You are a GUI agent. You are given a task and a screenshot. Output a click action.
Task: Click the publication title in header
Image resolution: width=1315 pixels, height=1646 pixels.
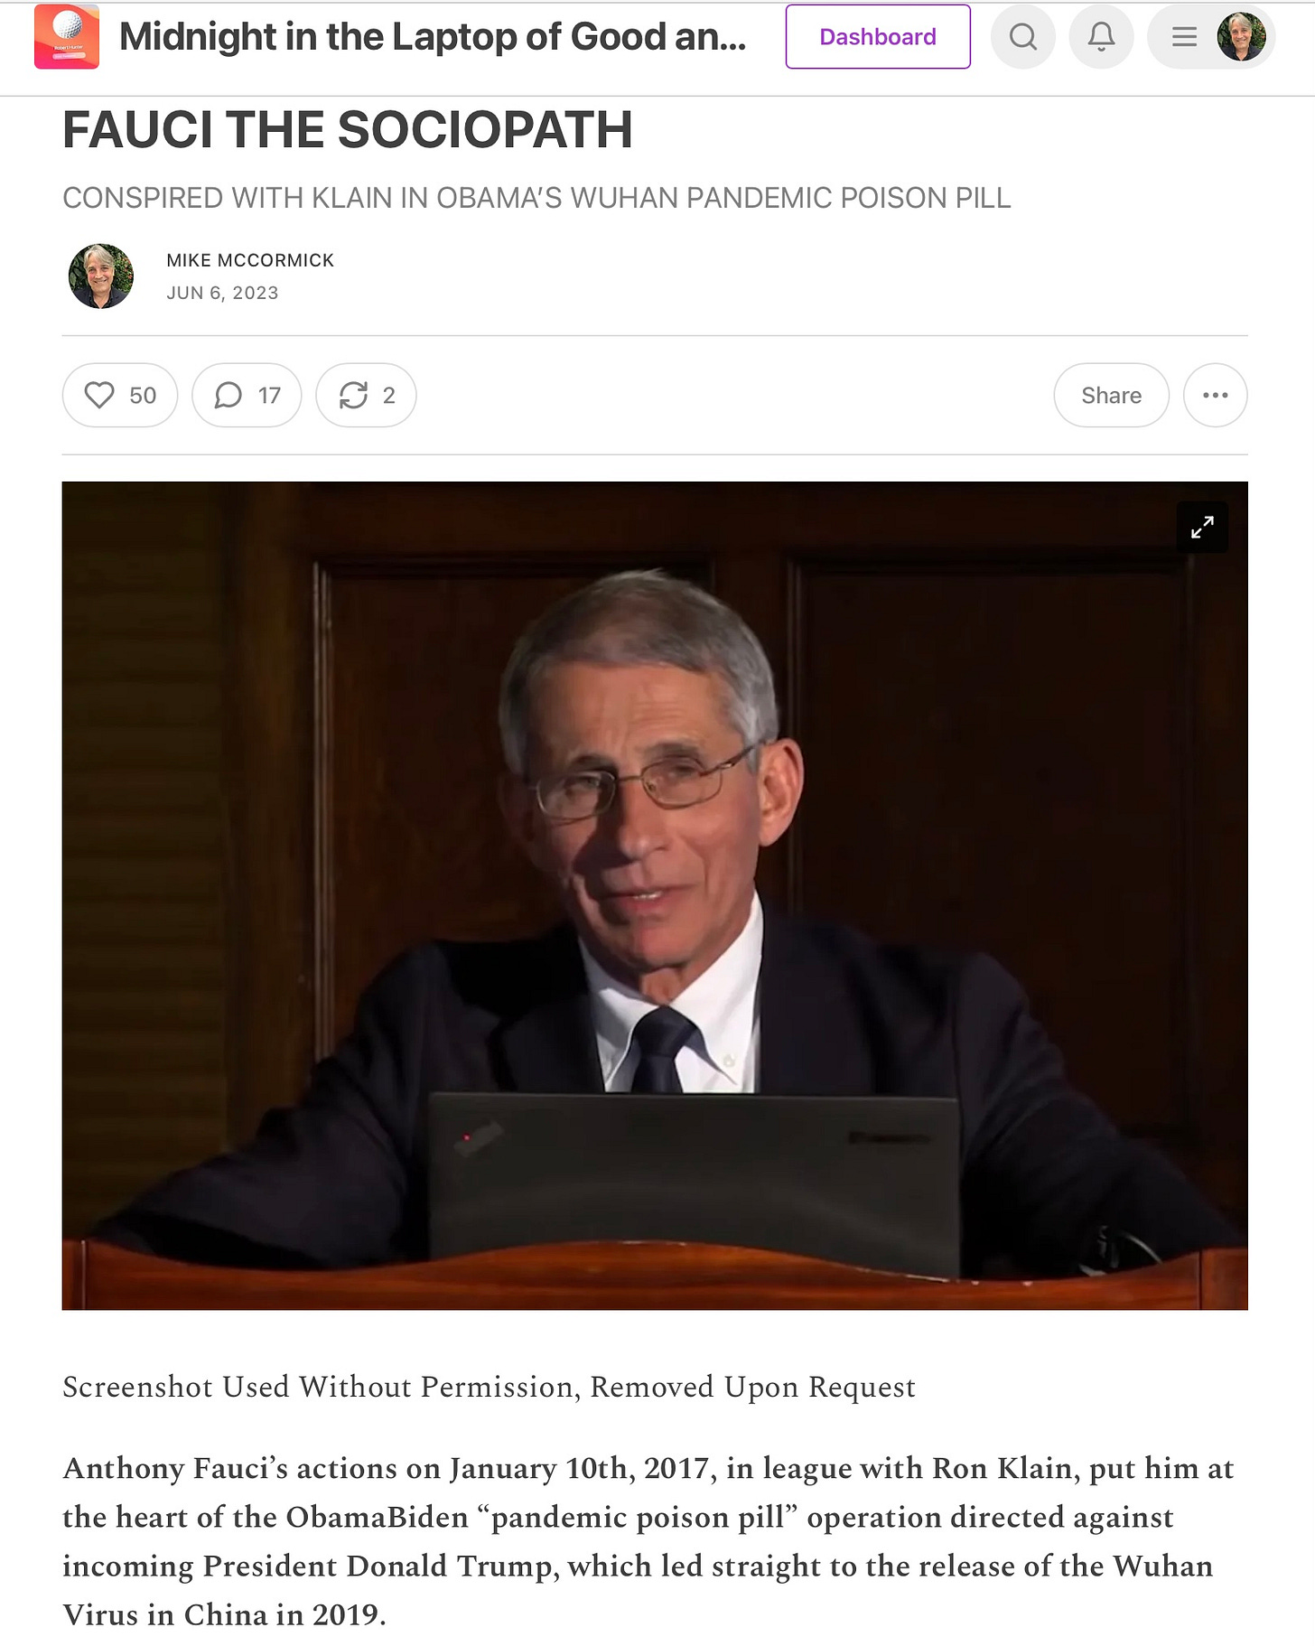(433, 37)
